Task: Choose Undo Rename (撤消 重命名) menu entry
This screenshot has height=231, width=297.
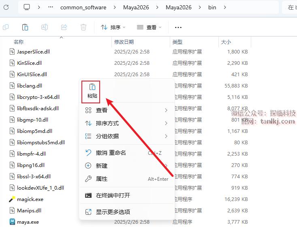Action: 127,153
